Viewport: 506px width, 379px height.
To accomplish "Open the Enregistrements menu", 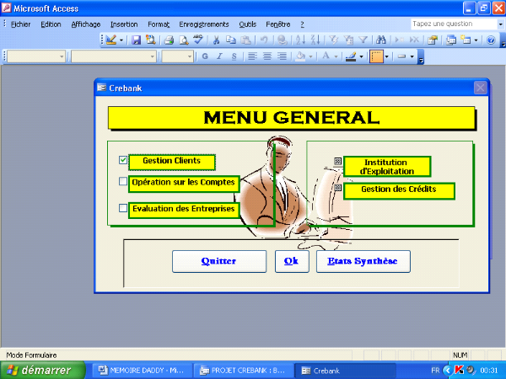I will [x=204, y=24].
